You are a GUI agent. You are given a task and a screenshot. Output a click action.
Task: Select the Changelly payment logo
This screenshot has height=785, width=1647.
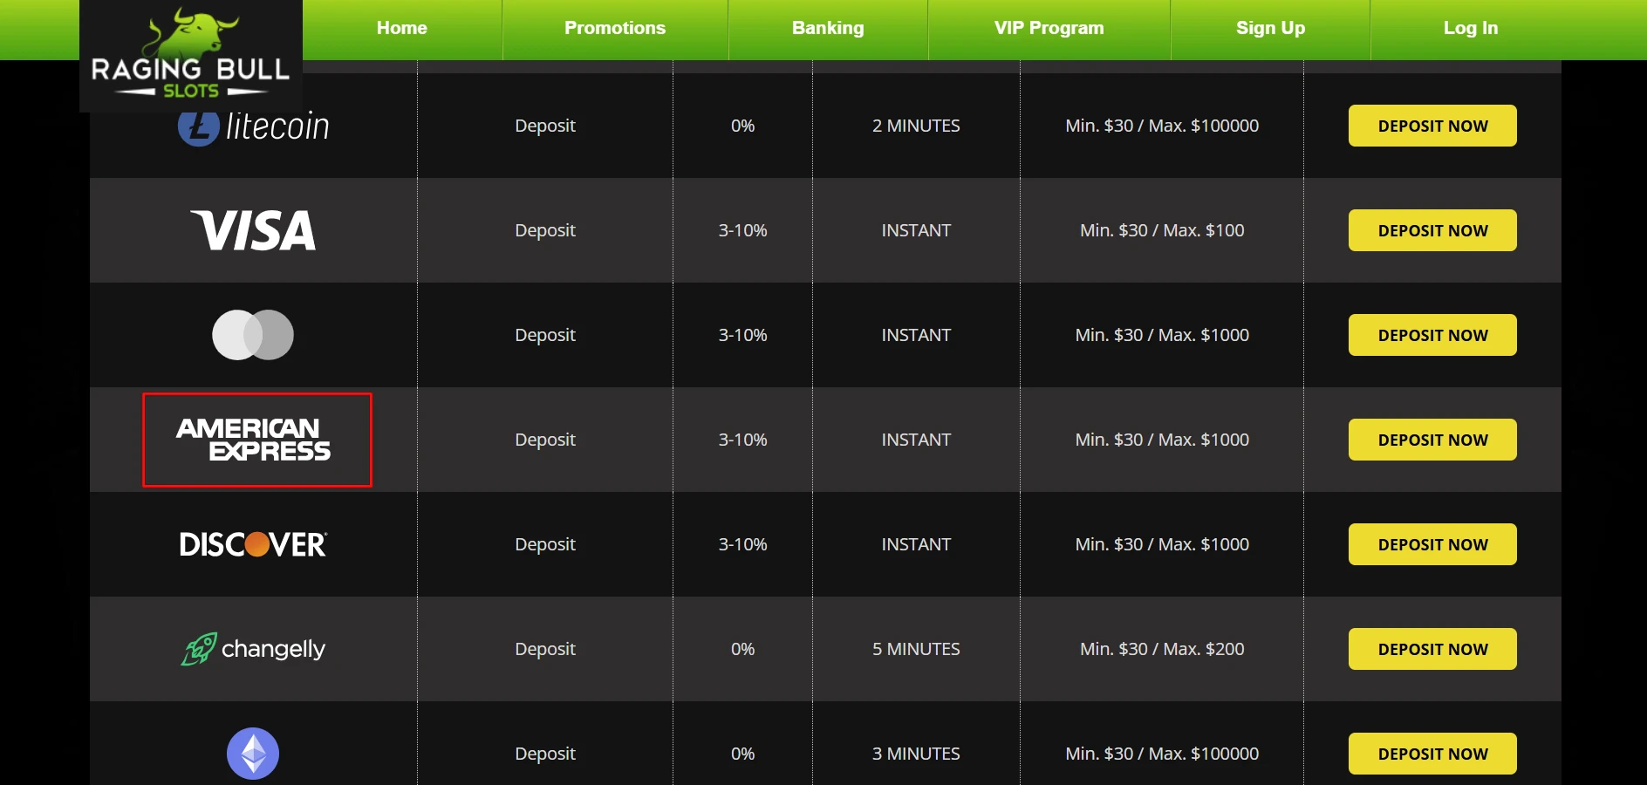pos(253,649)
